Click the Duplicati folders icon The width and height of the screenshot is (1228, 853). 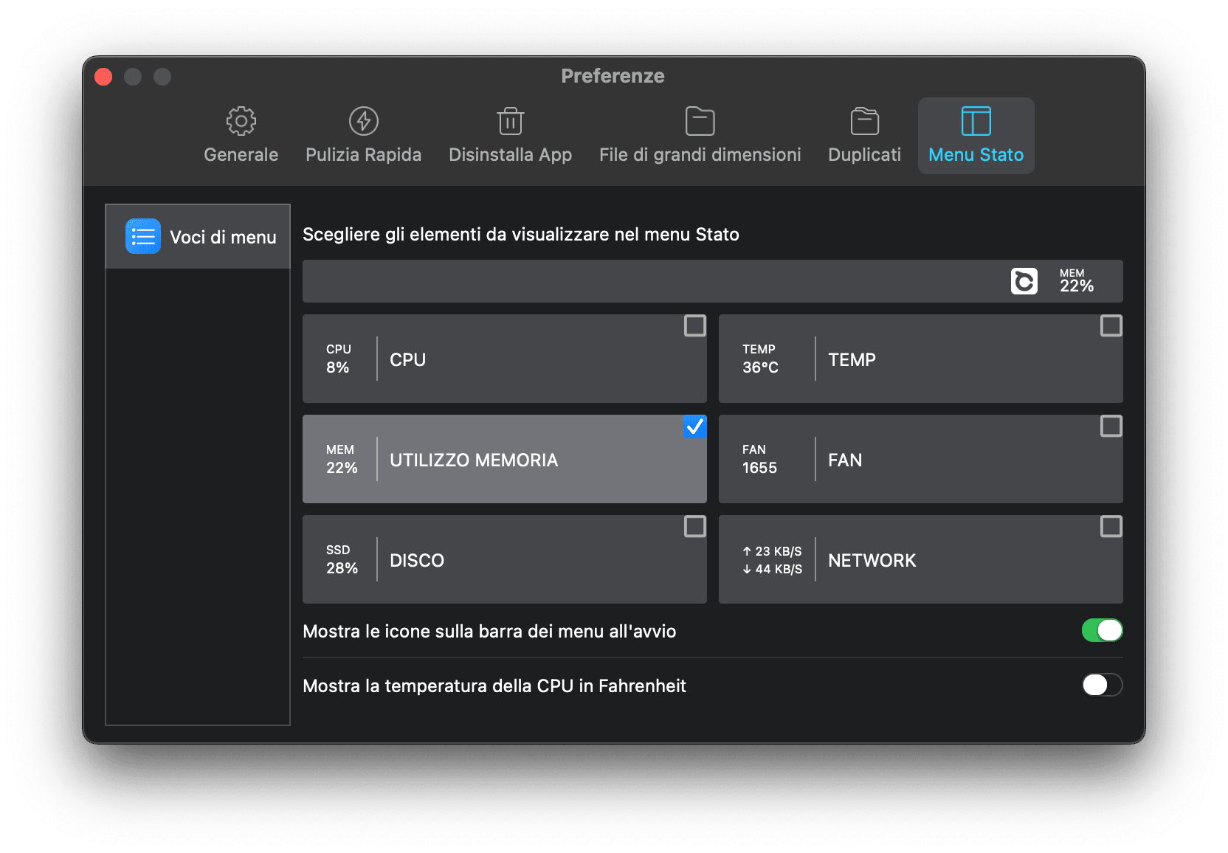[864, 121]
